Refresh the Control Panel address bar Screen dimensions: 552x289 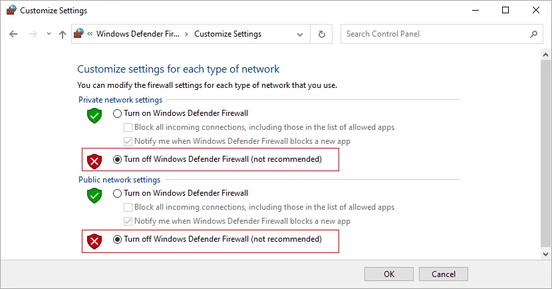321,34
